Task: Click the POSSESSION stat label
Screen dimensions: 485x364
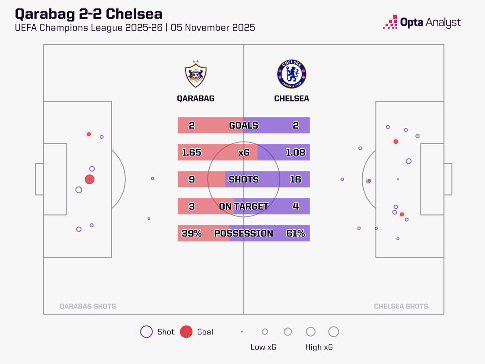Action: [x=244, y=233]
